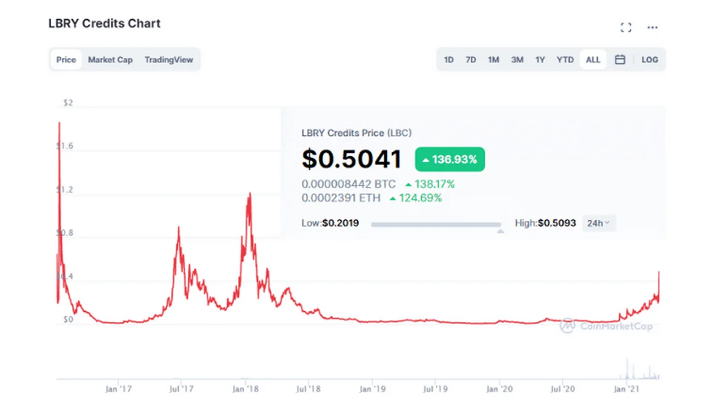The width and height of the screenshot is (713, 407).
Task: Click the green 136.93% change badge
Action: 450,160
